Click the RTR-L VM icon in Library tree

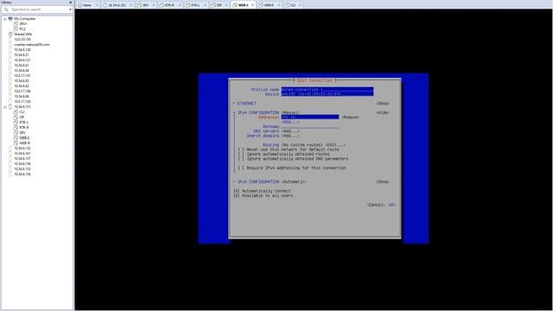coord(16,122)
